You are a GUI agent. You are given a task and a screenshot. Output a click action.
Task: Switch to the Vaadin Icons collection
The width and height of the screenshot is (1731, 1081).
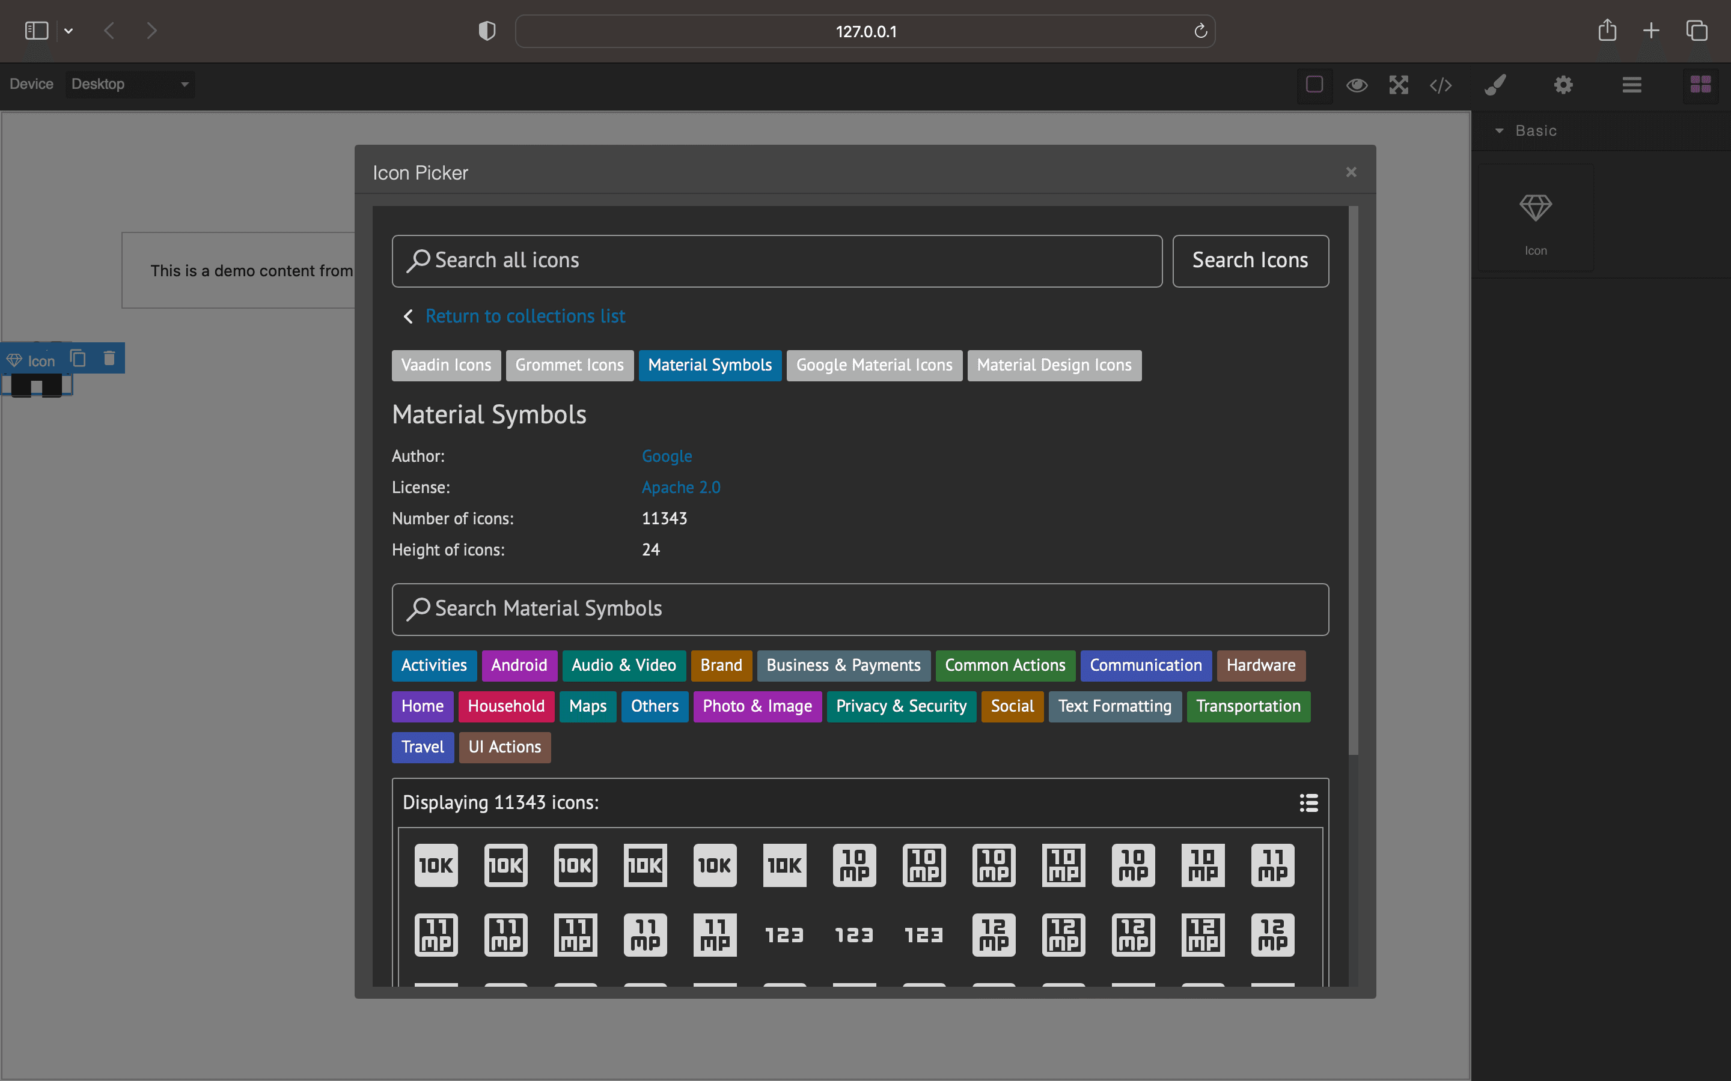pos(447,365)
